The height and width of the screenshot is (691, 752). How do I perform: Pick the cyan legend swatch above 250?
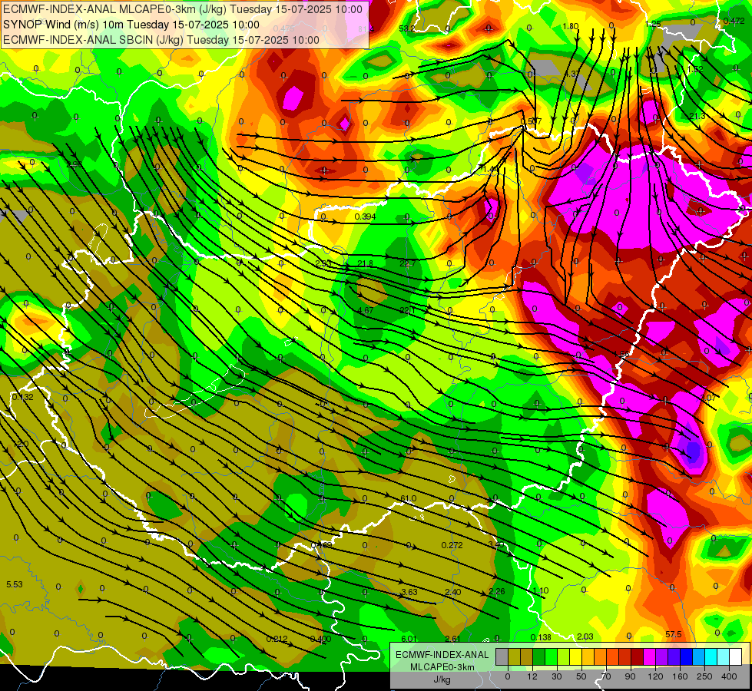[x=711, y=656]
